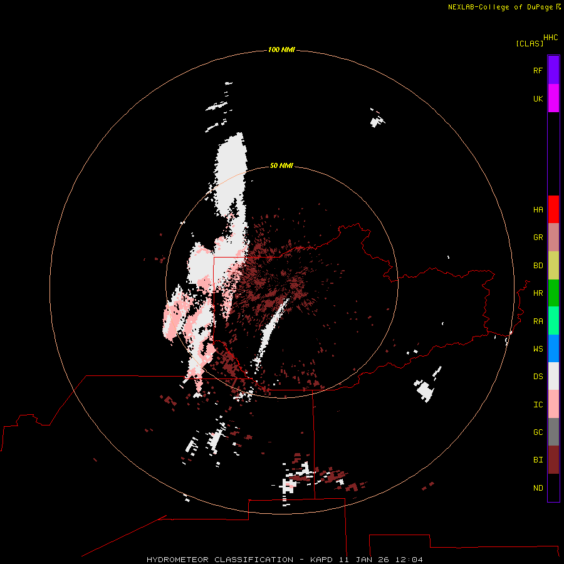The height and width of the screenshot is (564, 564).
Task: Click the mint green RA swatch
Action: click(x=553, y=321)
